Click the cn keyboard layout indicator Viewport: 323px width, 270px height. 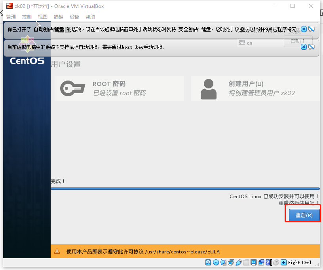point(245,43)
